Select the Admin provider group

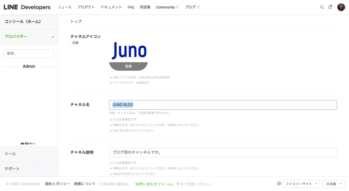tap(29, 66)
